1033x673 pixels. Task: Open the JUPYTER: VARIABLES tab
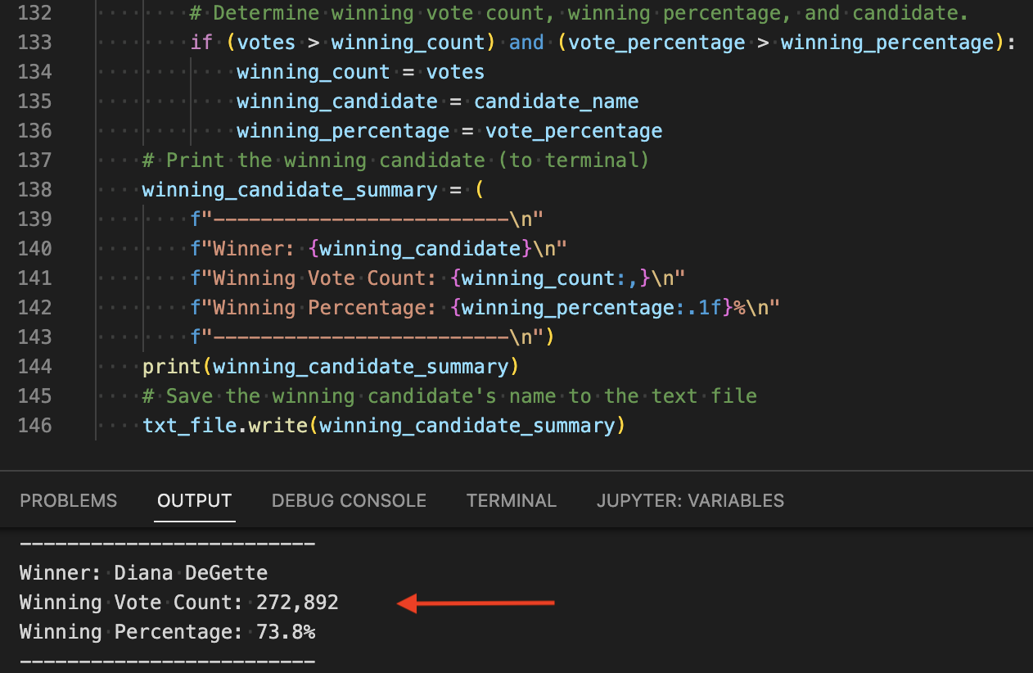(x=689, y=500)
